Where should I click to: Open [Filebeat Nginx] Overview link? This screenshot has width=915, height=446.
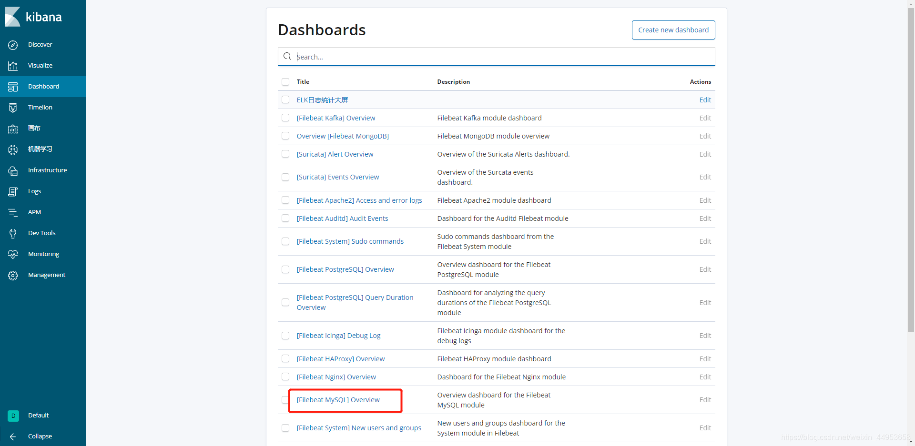point(336,377)
